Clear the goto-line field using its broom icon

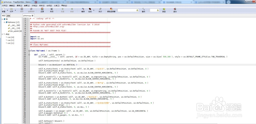(x=158, y=10)
